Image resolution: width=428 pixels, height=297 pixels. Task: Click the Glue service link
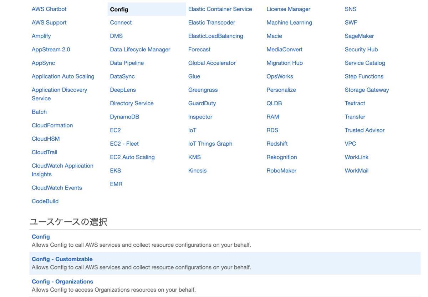click(x=194, y=76)
